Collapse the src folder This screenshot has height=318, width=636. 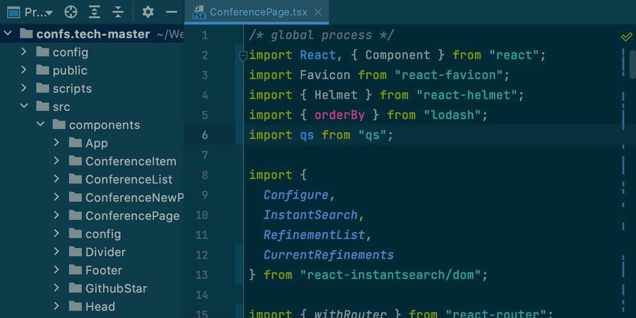(x=24, y=107)
